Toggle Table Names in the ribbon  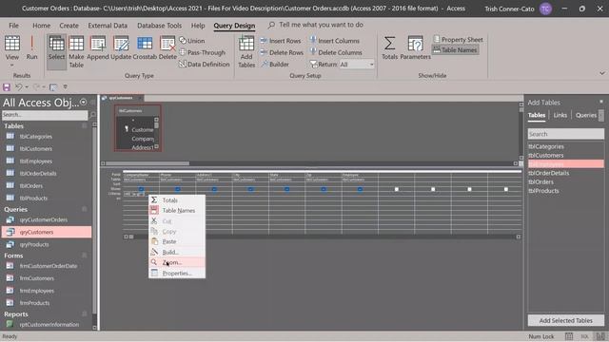coord(455,49)
